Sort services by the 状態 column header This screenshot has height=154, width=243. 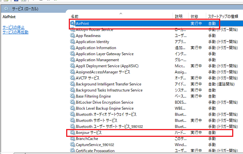point(194,17)
